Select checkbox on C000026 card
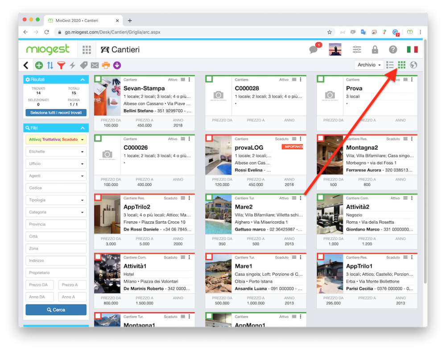This screenshot has height=351, width=446. click(98, 139)
